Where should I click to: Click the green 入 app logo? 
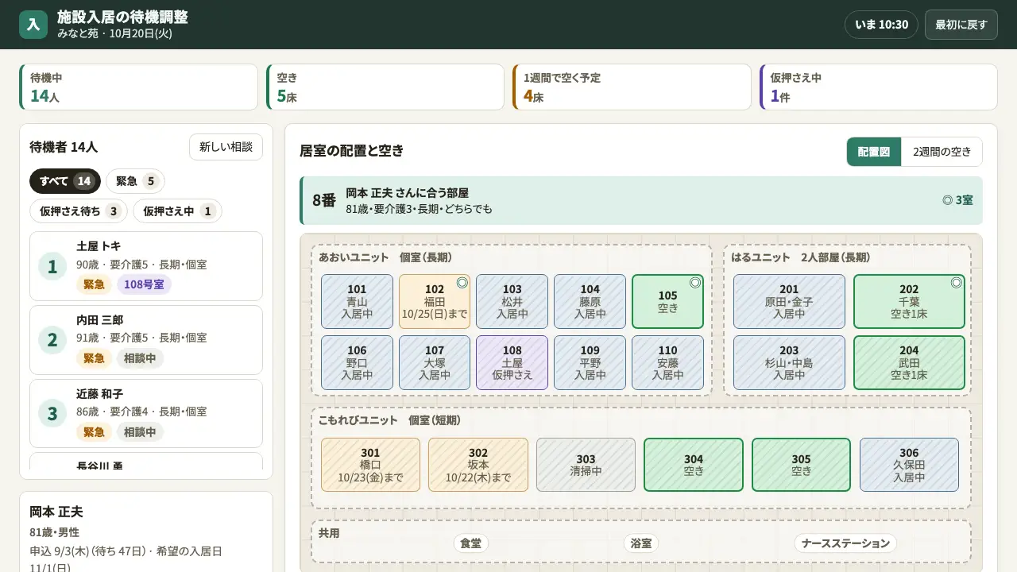click(x=33, y=25)
